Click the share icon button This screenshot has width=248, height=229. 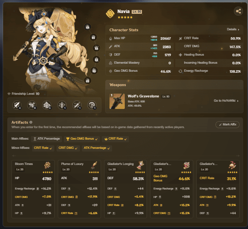[x=238, y=11]
